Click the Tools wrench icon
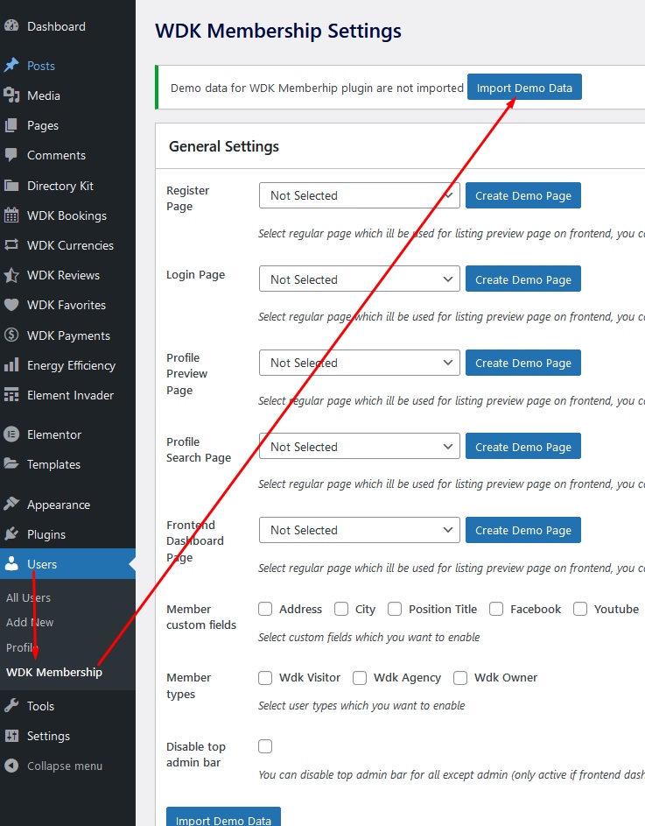The height and width of the screenshot is (826, 645). click(11, 705)
